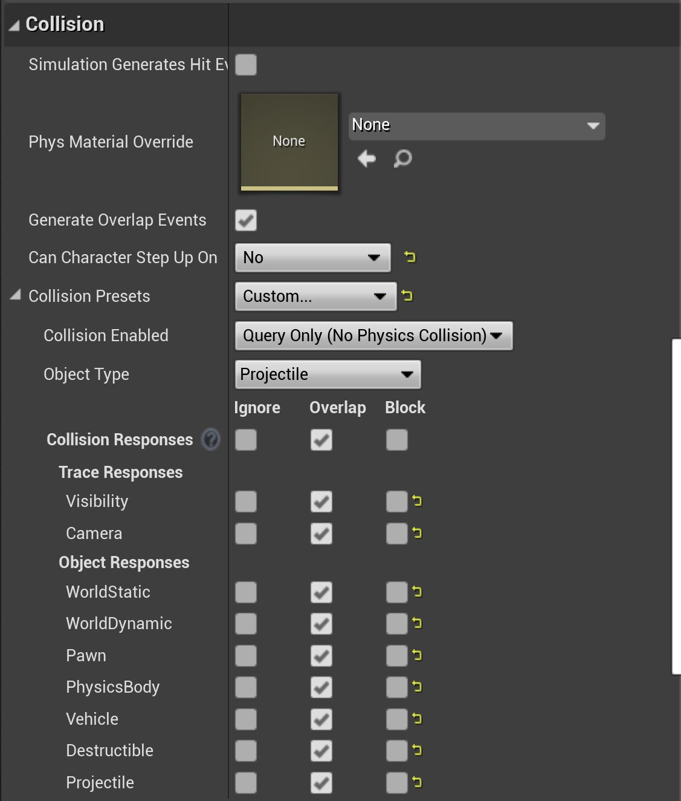Open the Collision Responses help tooltip

tap(210, 440)
